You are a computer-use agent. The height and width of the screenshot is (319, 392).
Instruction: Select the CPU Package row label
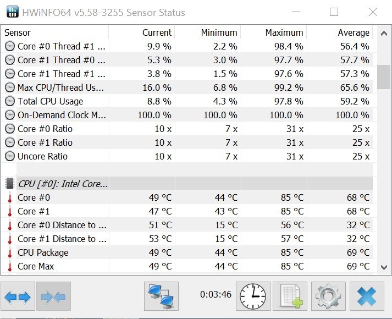tap(43, 252)
